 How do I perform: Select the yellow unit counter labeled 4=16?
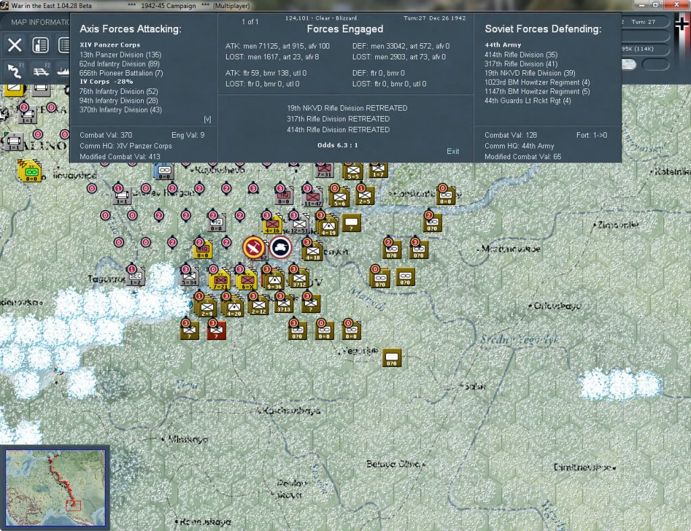pos(273,225)
